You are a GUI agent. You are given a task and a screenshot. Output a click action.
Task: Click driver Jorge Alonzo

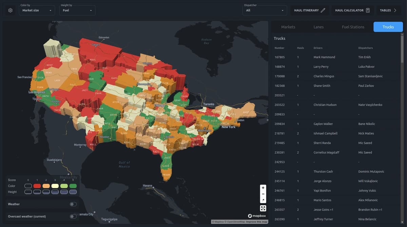322,181
